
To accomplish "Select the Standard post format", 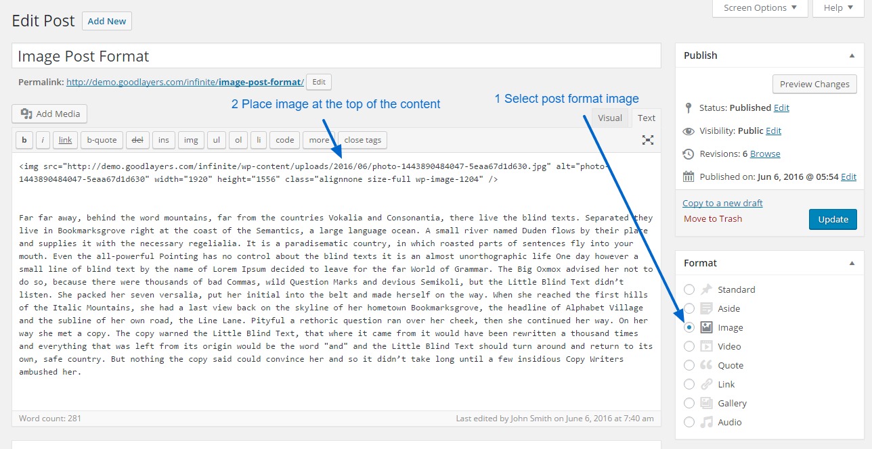I will [689, 289].
